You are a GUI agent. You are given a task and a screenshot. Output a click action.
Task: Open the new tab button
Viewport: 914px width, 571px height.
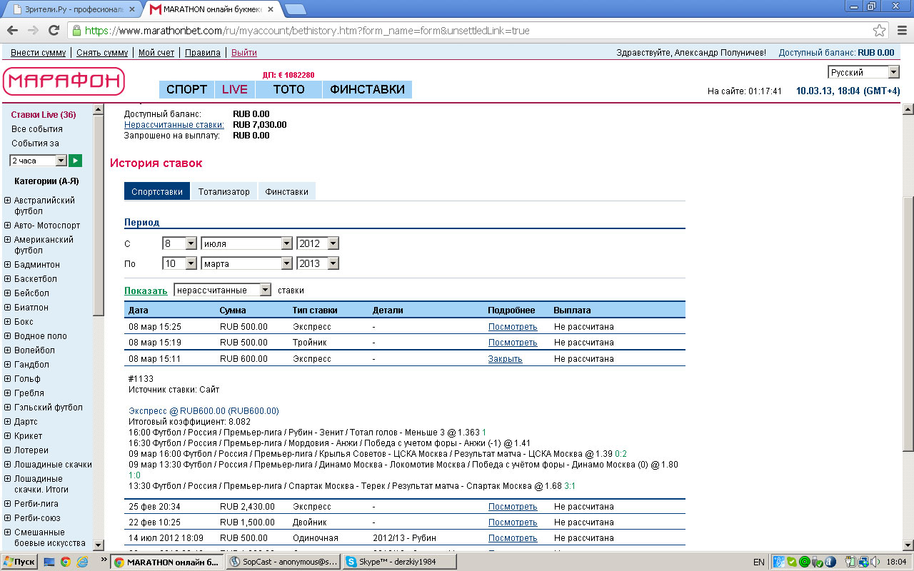pos(295,9)
